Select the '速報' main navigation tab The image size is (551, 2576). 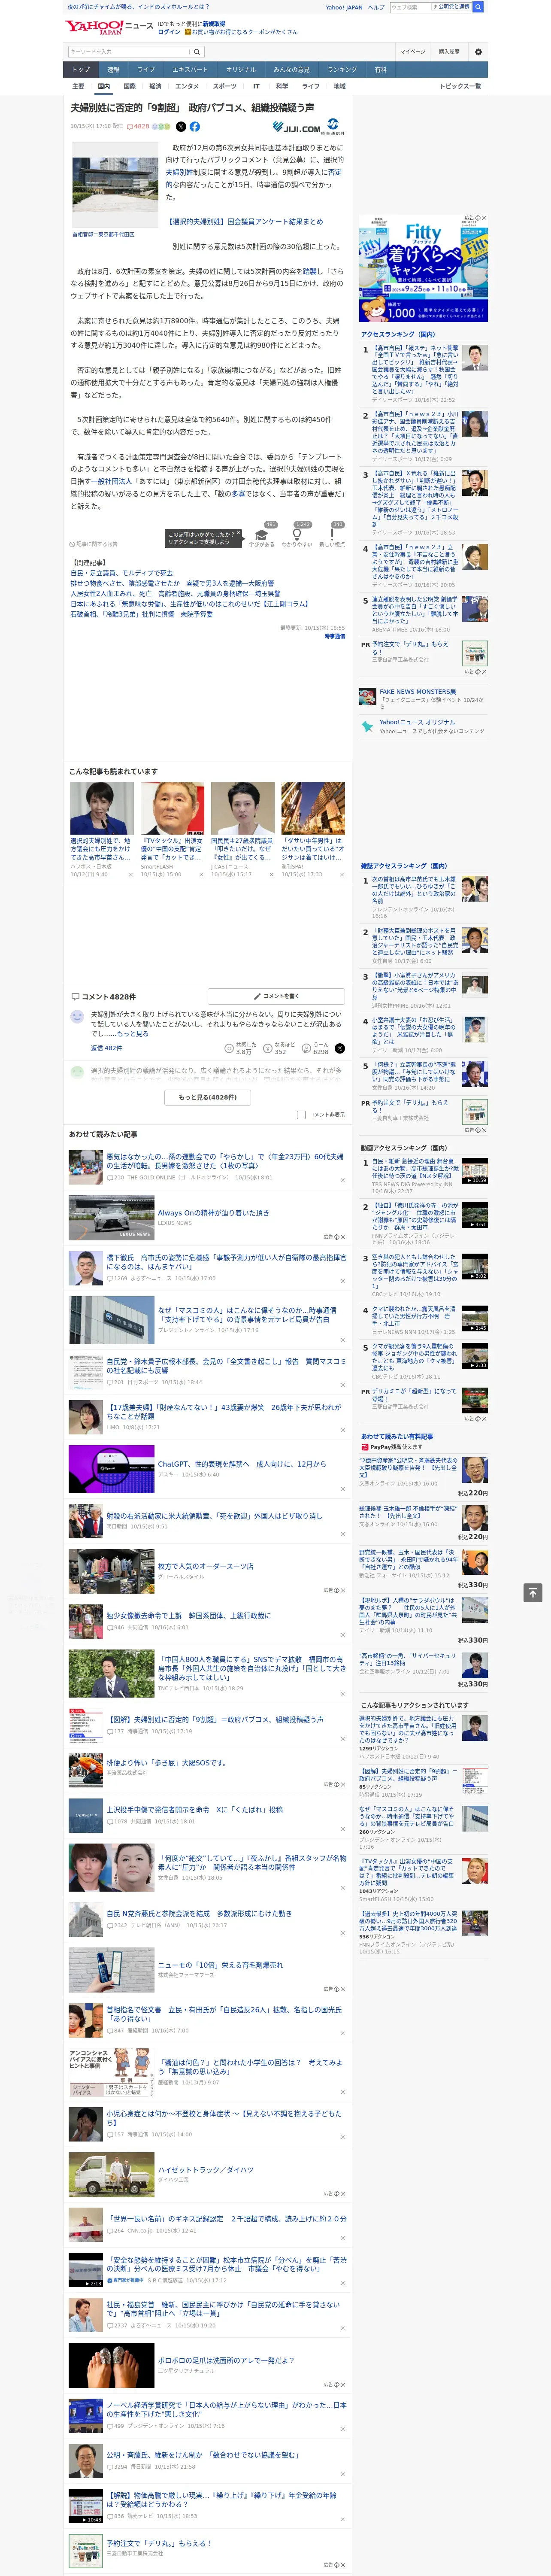pos(113,70)
